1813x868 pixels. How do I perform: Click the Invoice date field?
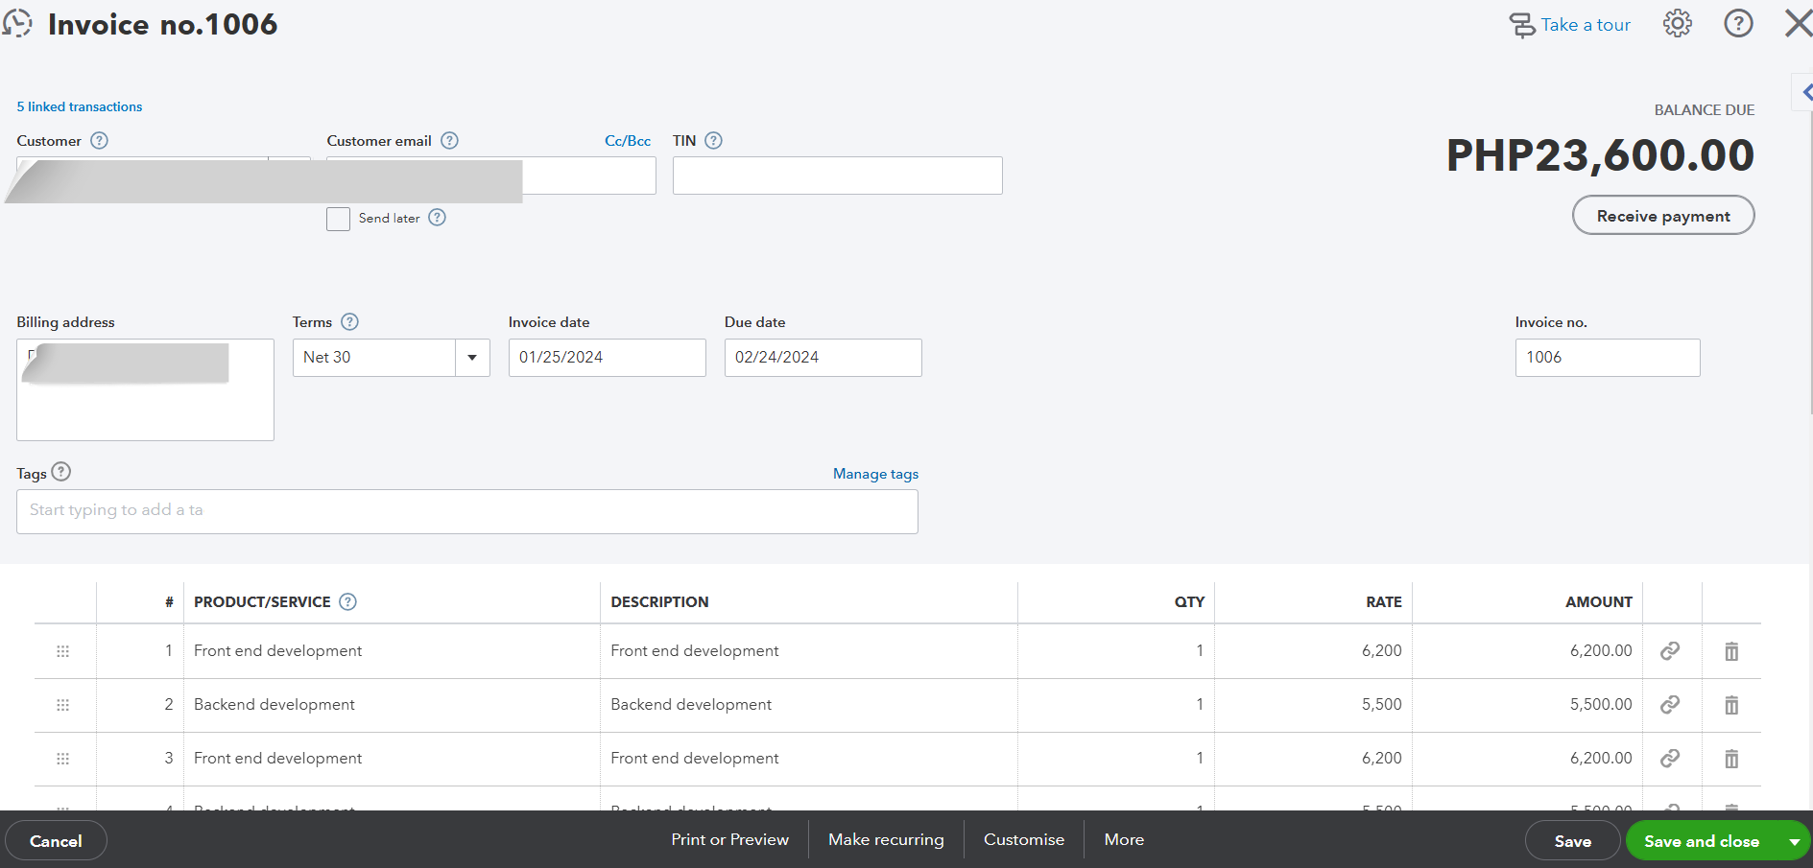607,358
